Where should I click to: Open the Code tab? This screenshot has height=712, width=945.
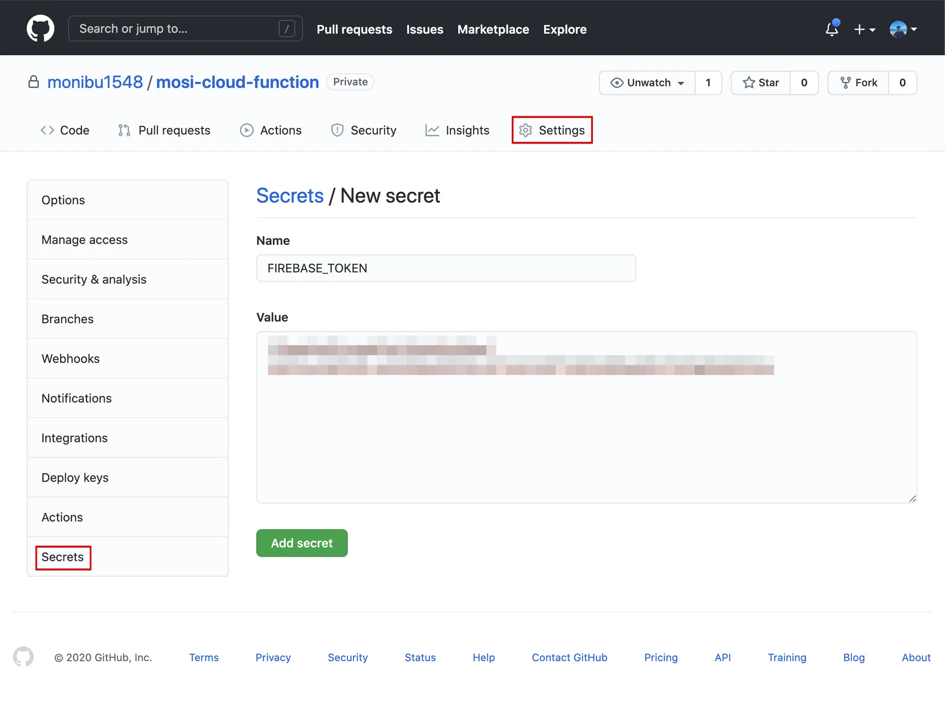[x=65, y=130]
